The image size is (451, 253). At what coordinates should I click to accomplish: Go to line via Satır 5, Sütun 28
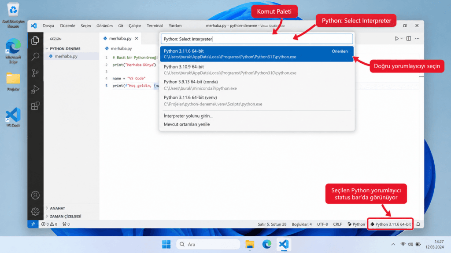pyautogui.click(x=272, y=224)
